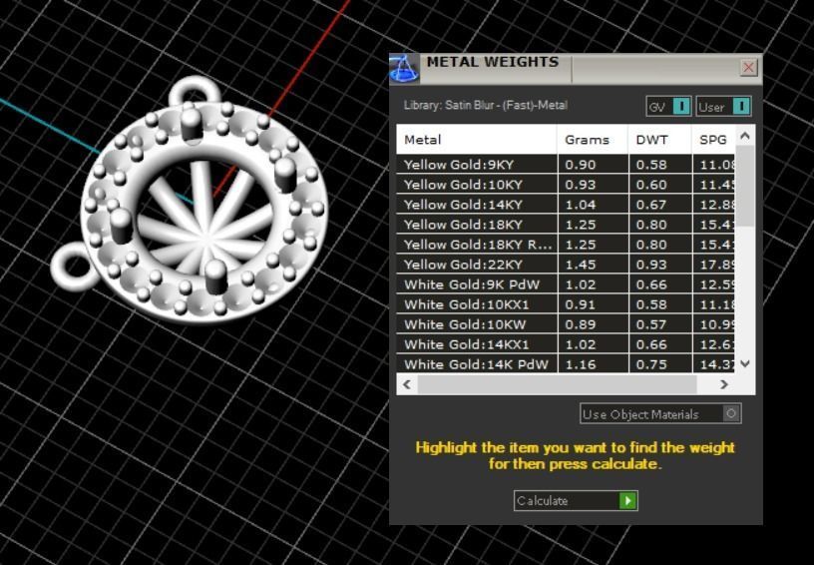Click the vertical scrollbar thumb
Screen dimensions: 814x565
pyautogui.click(x=745, y=186)
